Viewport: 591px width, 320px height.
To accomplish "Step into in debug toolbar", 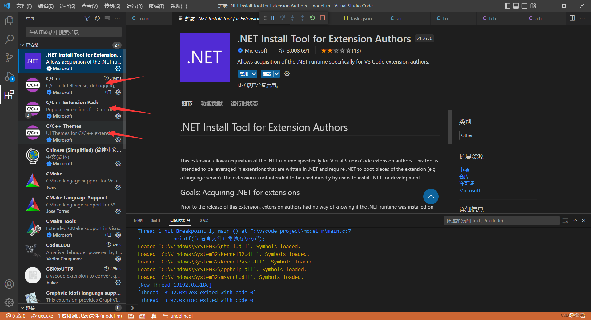I will pyautogui.click(x=292, y=18).
